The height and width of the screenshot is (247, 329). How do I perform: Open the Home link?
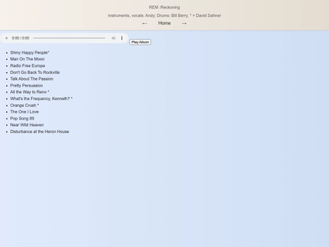pyautogui.click(x=164, y=23)
